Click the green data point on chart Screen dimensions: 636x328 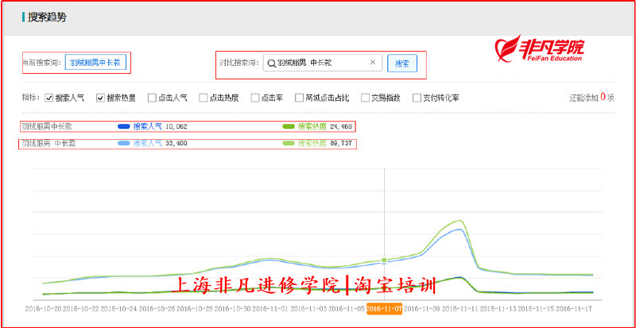(384, 260)
